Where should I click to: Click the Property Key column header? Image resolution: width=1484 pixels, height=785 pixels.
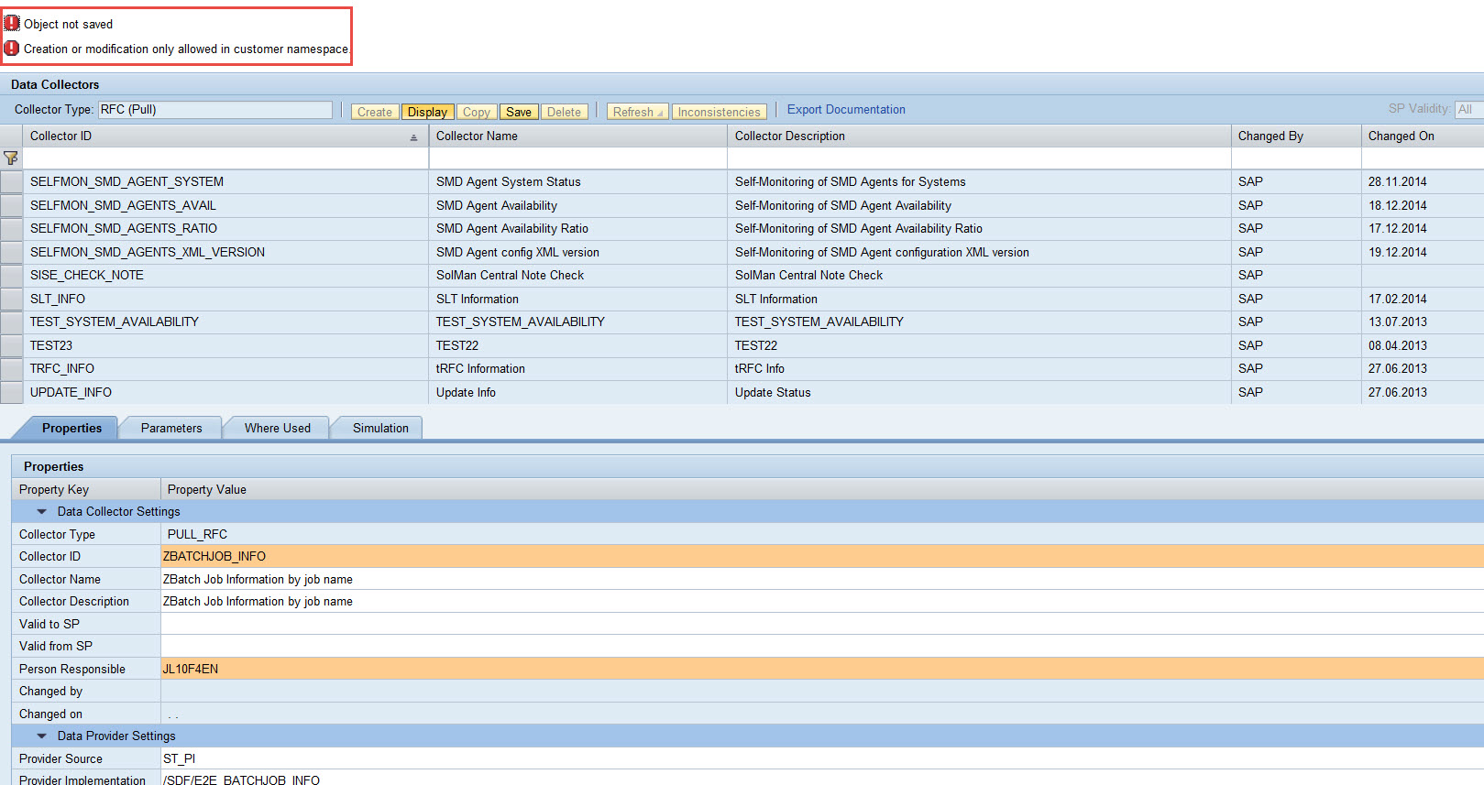pyautogui.click(x=86, y=489)
